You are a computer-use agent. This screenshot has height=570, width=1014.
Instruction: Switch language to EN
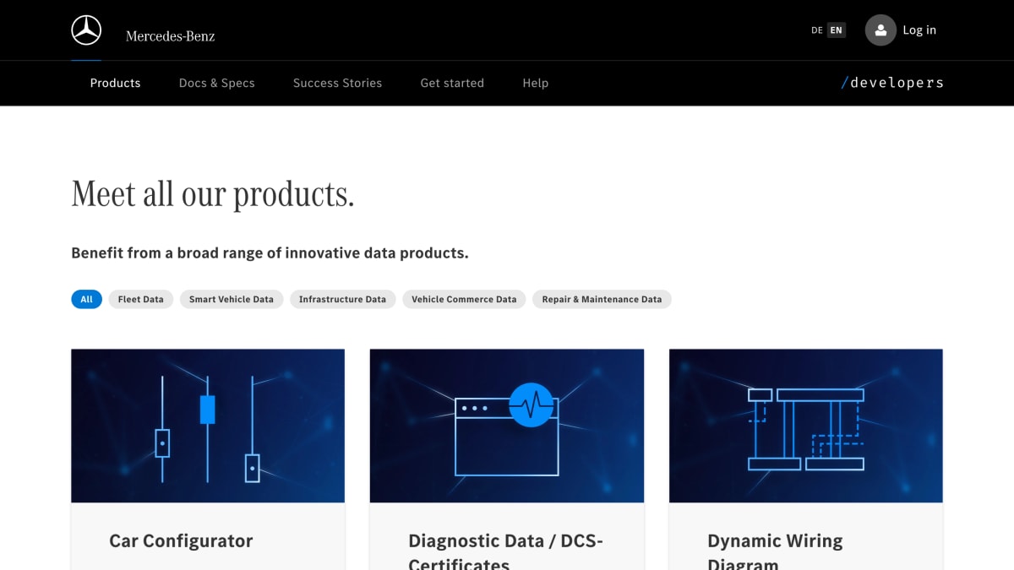click(x=837, y=30)
